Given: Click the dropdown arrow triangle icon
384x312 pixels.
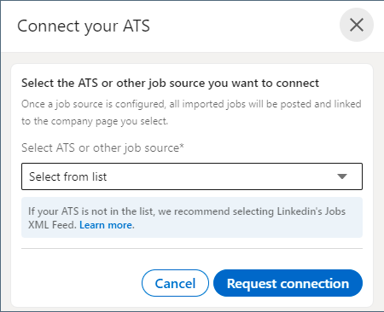Looking at the screenshot, I should pos(342,176).
